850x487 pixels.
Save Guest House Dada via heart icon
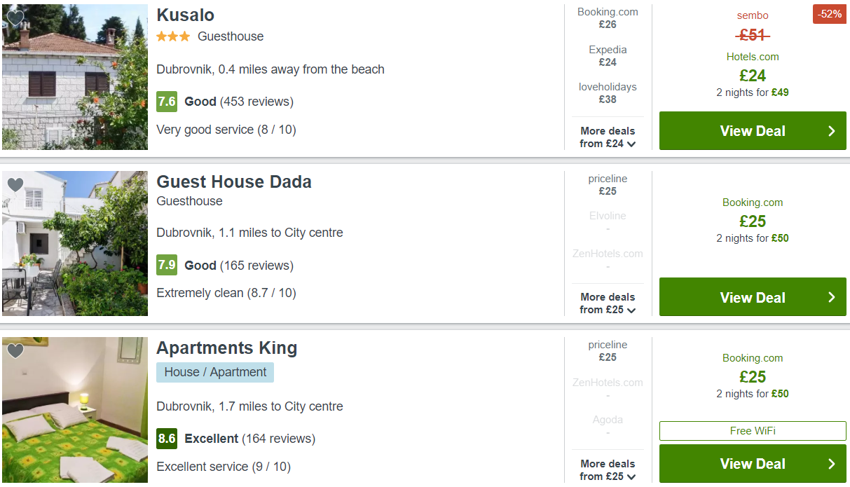pyautogui.click(x=15, y=185)
